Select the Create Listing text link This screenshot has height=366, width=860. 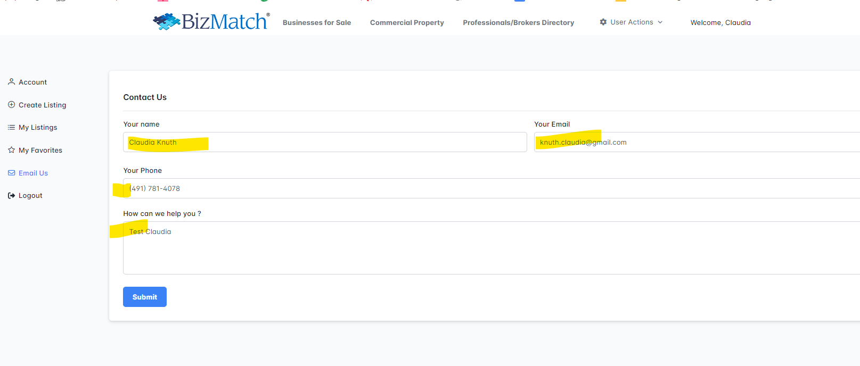(43, 105)
